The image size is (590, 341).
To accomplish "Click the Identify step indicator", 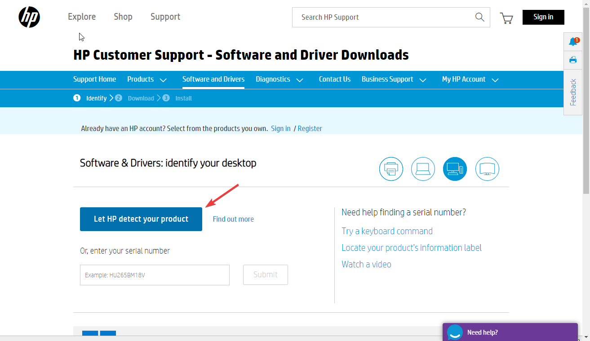I will tap(90, 98).
